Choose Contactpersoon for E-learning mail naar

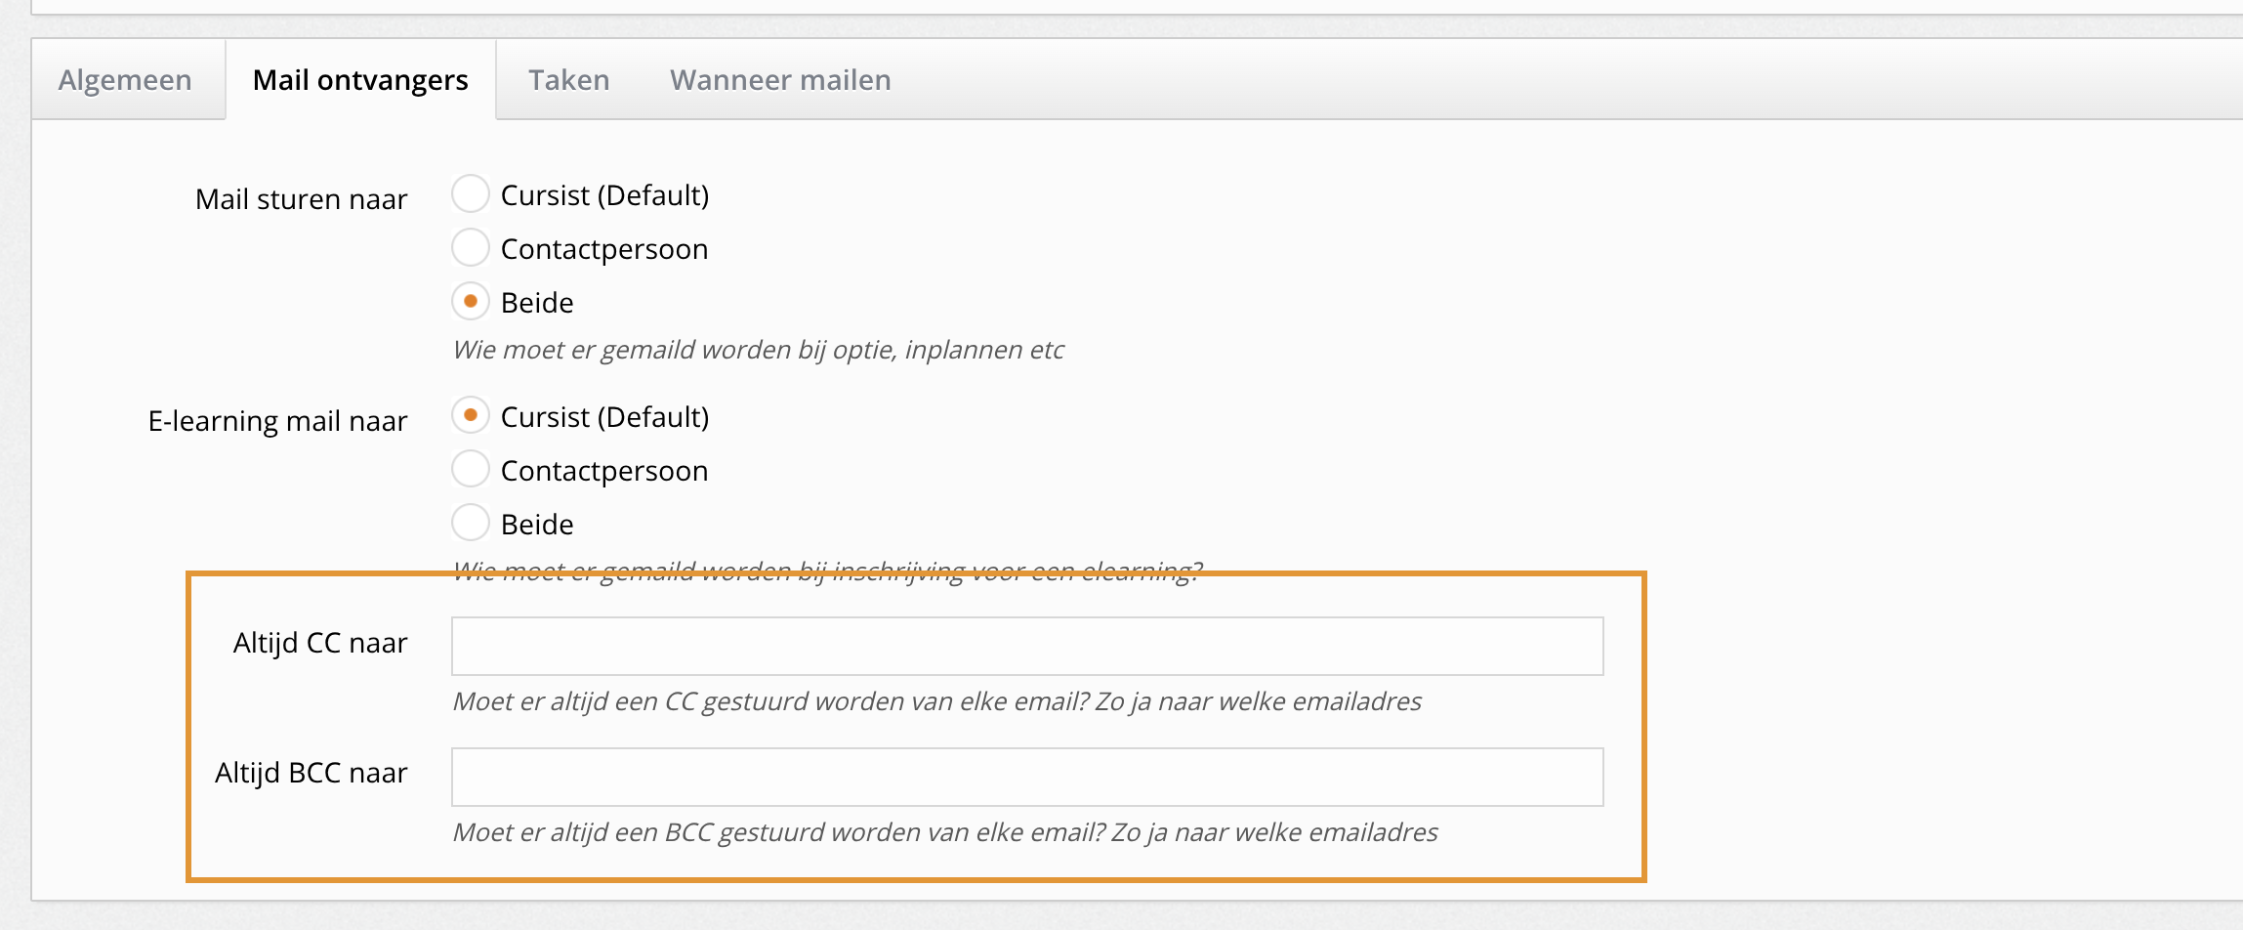pos(471,470)
